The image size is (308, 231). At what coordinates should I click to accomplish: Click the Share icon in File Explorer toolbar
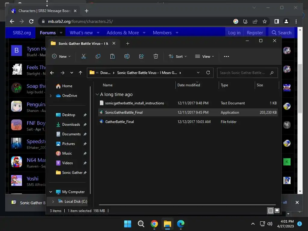click(141, 56)
